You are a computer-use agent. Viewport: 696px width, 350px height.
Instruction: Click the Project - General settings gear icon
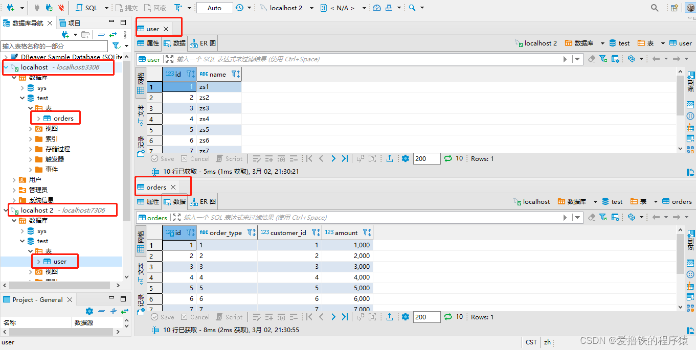coord(89,311)
